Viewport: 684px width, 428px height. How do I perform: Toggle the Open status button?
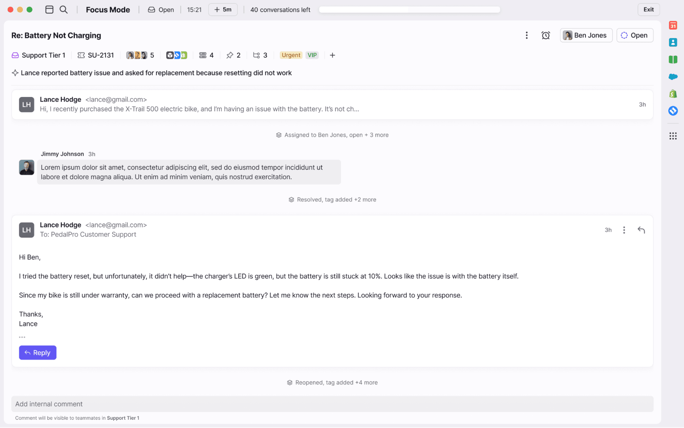[634, 35]
